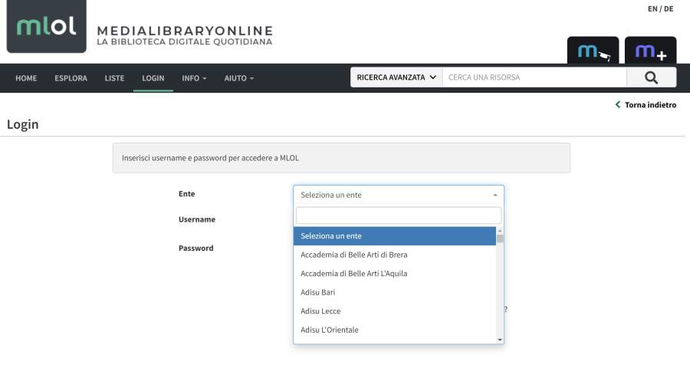This screenshot has height=365, width=690.
Task: Open the MLOL Plus tab
Action: (650, 51)
